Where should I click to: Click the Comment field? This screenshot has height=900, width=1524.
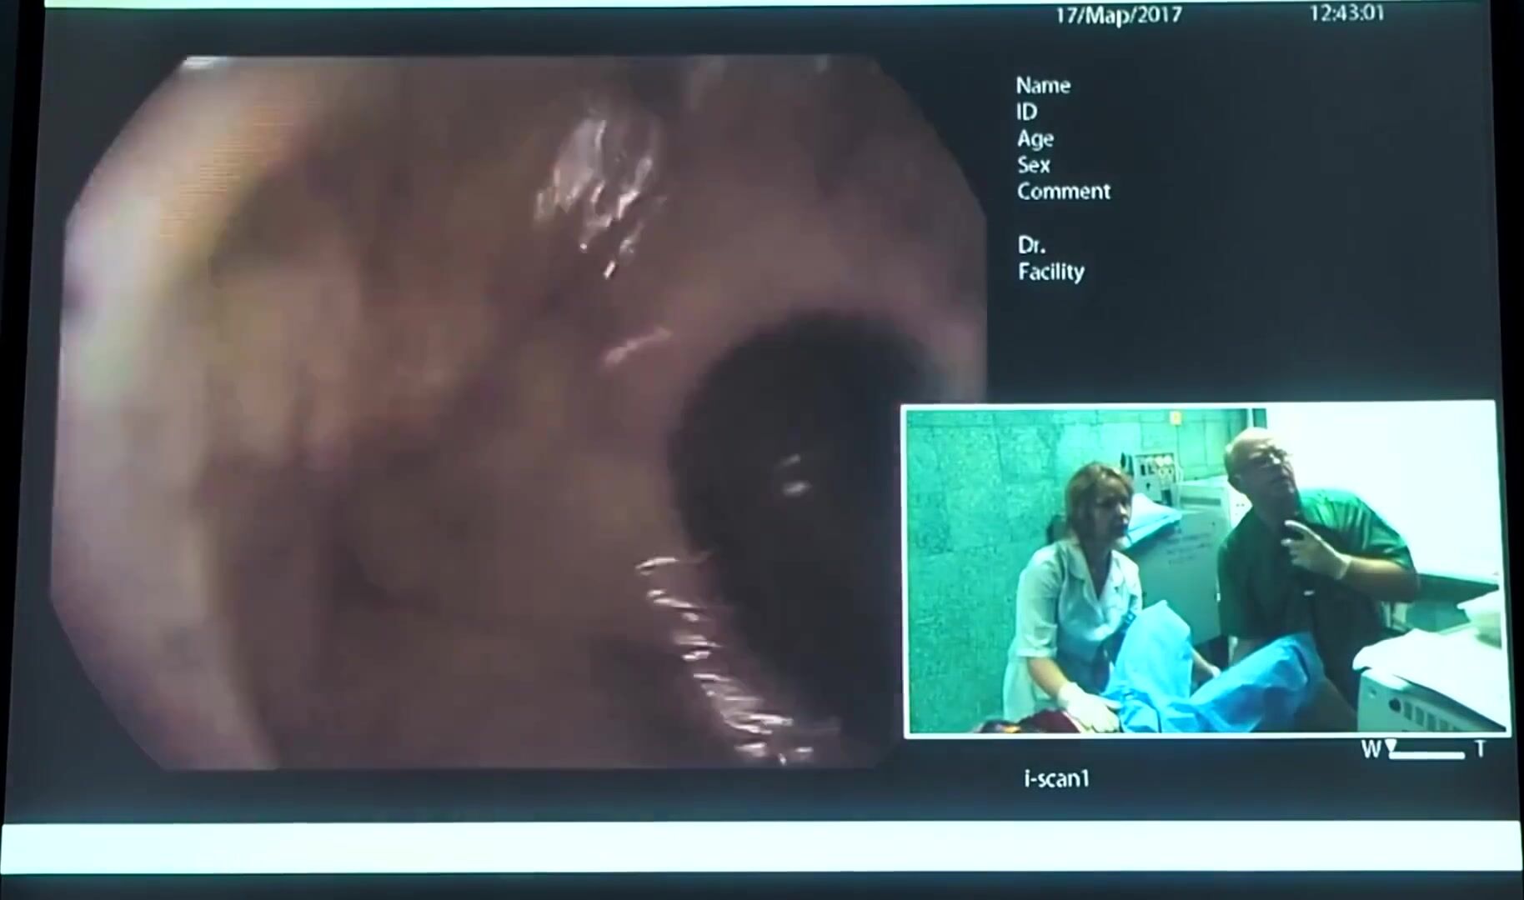pyautogui.click(x=1063, y=192)
